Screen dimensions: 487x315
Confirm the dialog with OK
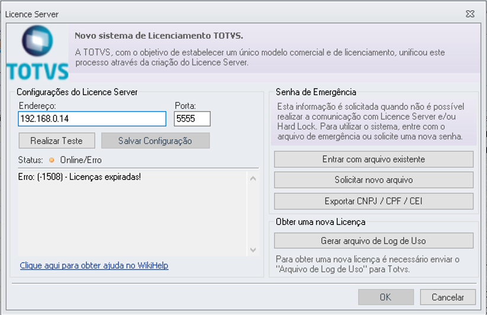(386, 297)
